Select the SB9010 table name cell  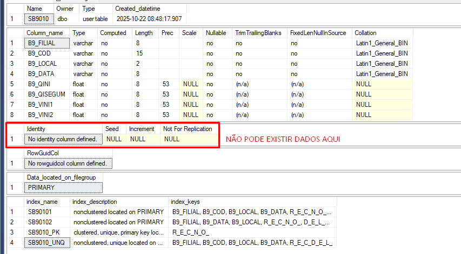(39, 19)
